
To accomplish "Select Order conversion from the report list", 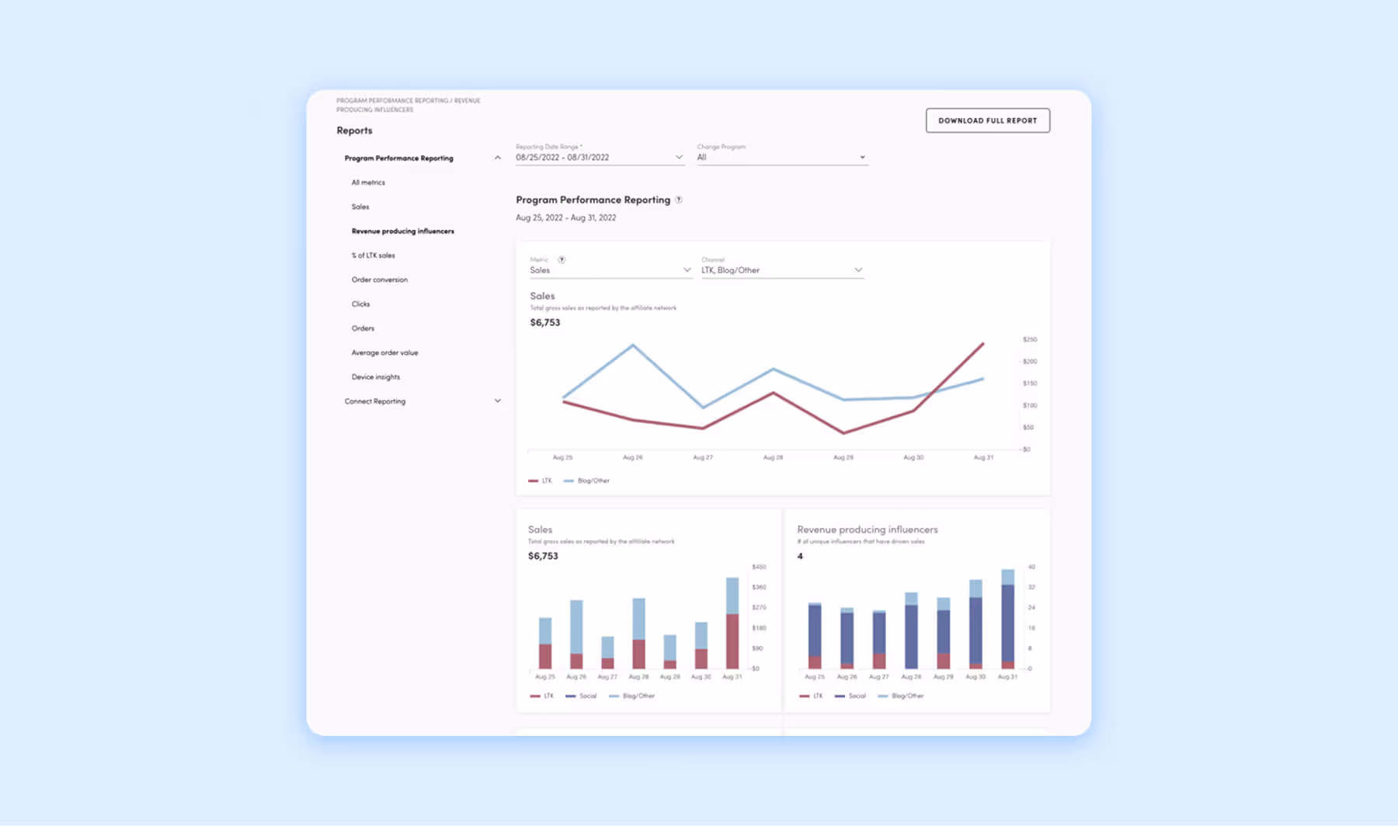I will 380,279.
